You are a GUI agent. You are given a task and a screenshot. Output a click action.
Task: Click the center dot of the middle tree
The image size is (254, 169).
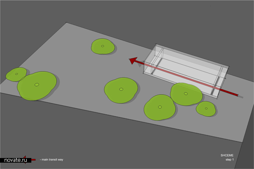coord(121,89)
